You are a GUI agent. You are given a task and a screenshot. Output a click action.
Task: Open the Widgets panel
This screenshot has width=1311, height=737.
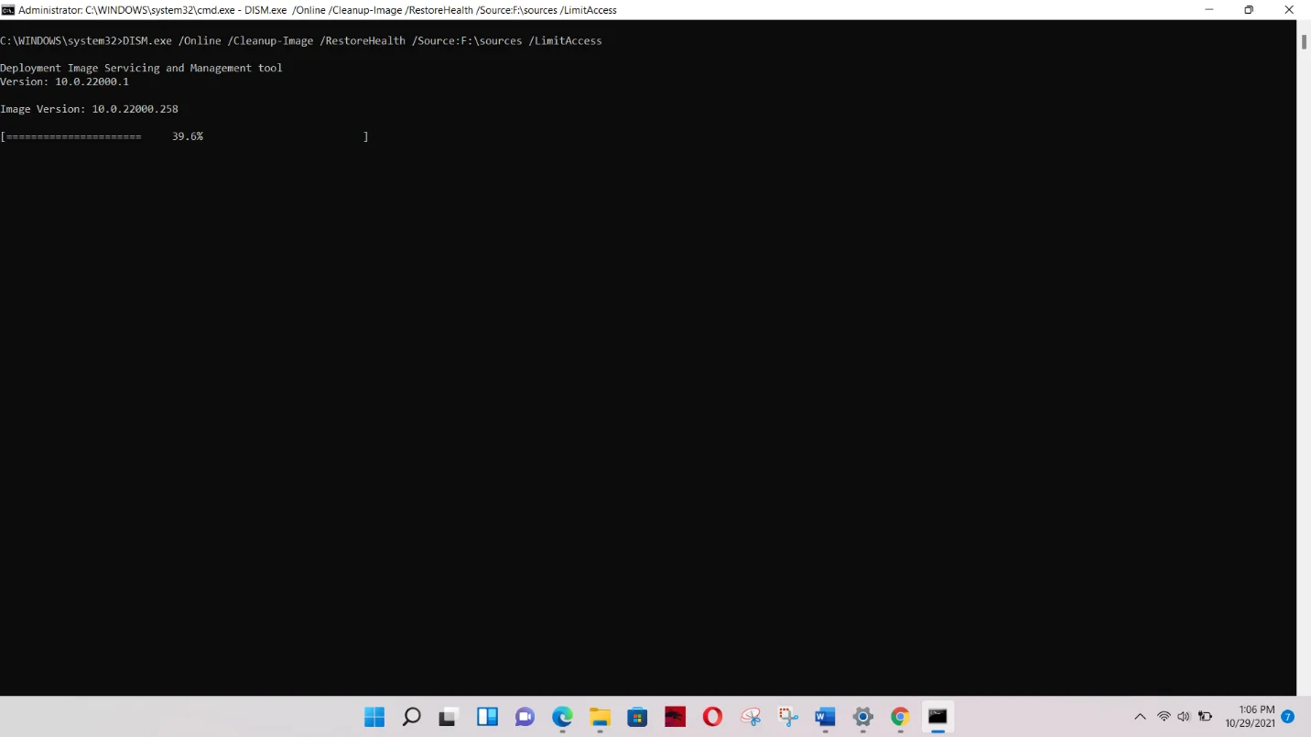coord(487,717)
